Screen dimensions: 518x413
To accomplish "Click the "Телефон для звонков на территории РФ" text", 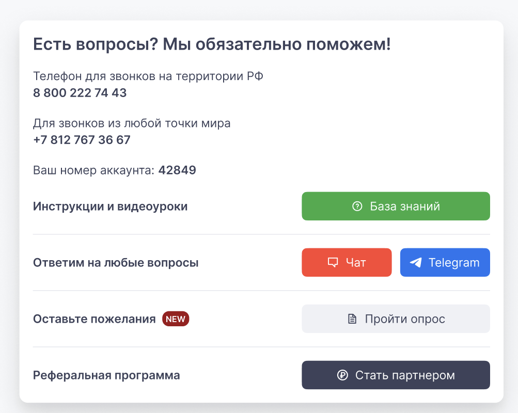I will 148,76.
